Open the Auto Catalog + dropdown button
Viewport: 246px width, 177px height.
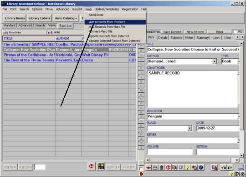[x=66, y=18]
